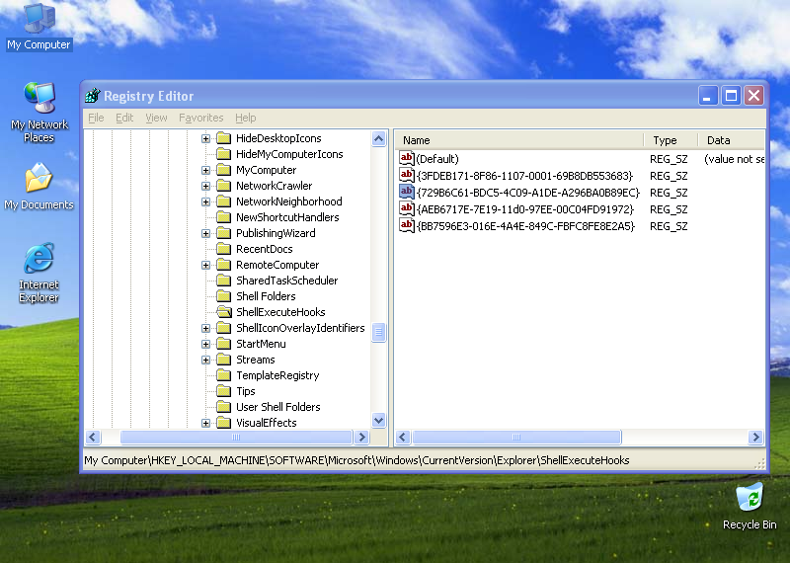790x563 pixels.
Task: Click the RecentDocs folder icon
Action: click(x=224, y=249)
